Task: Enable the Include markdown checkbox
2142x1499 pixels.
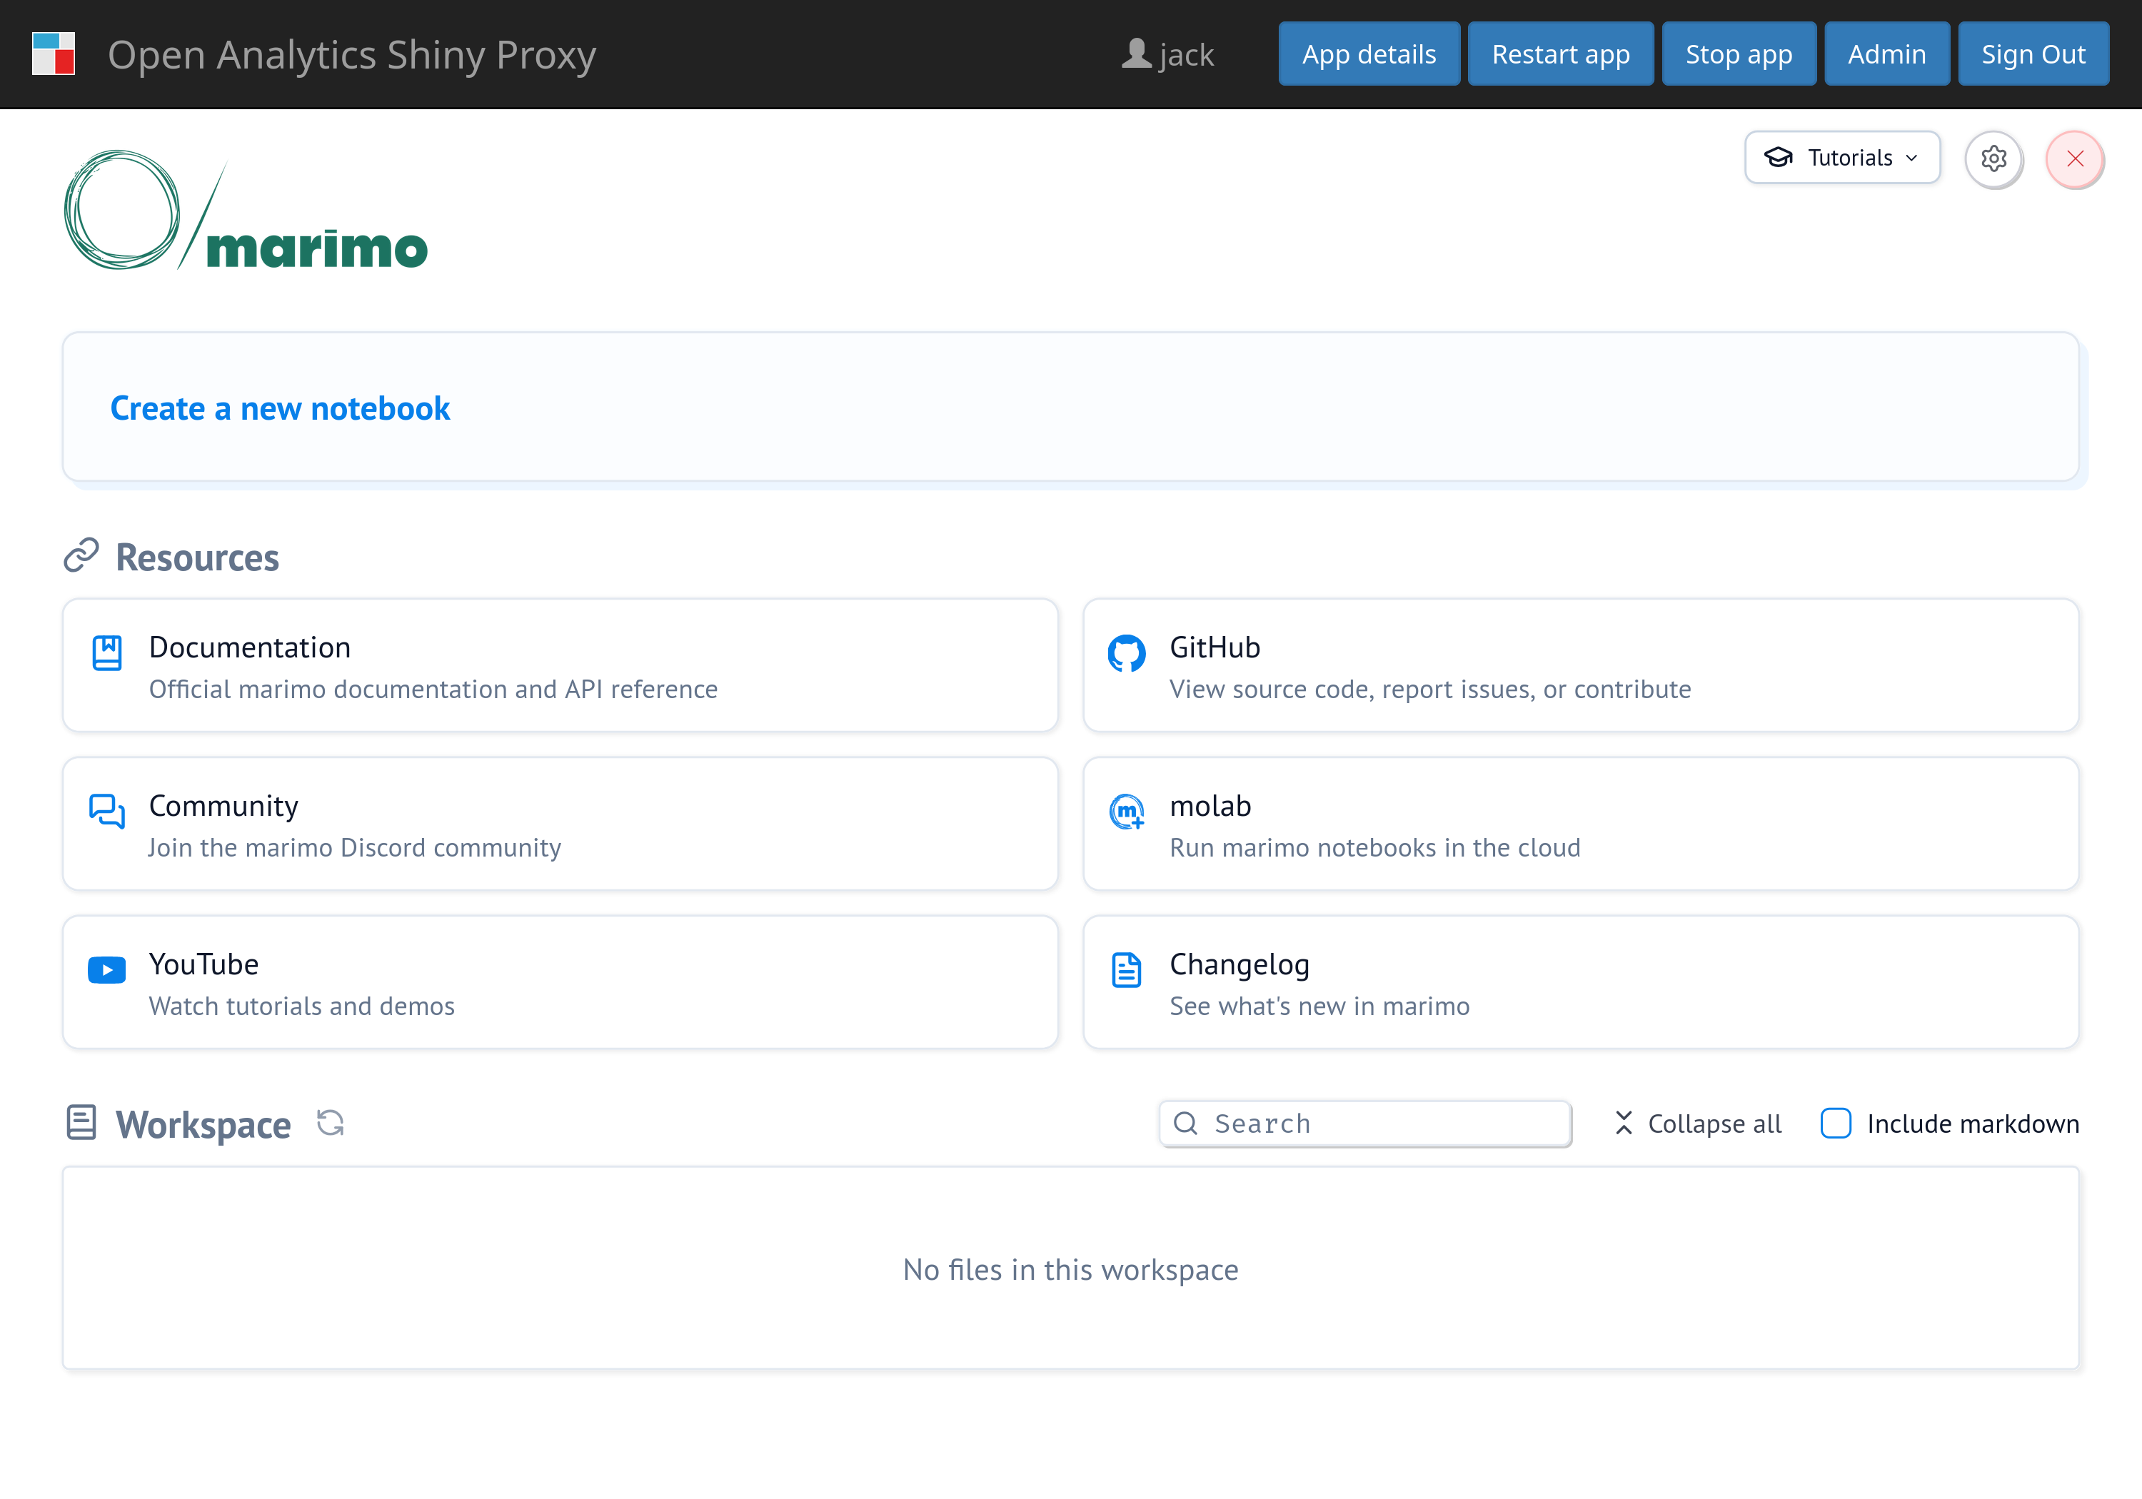Action: (1836, 1123)
